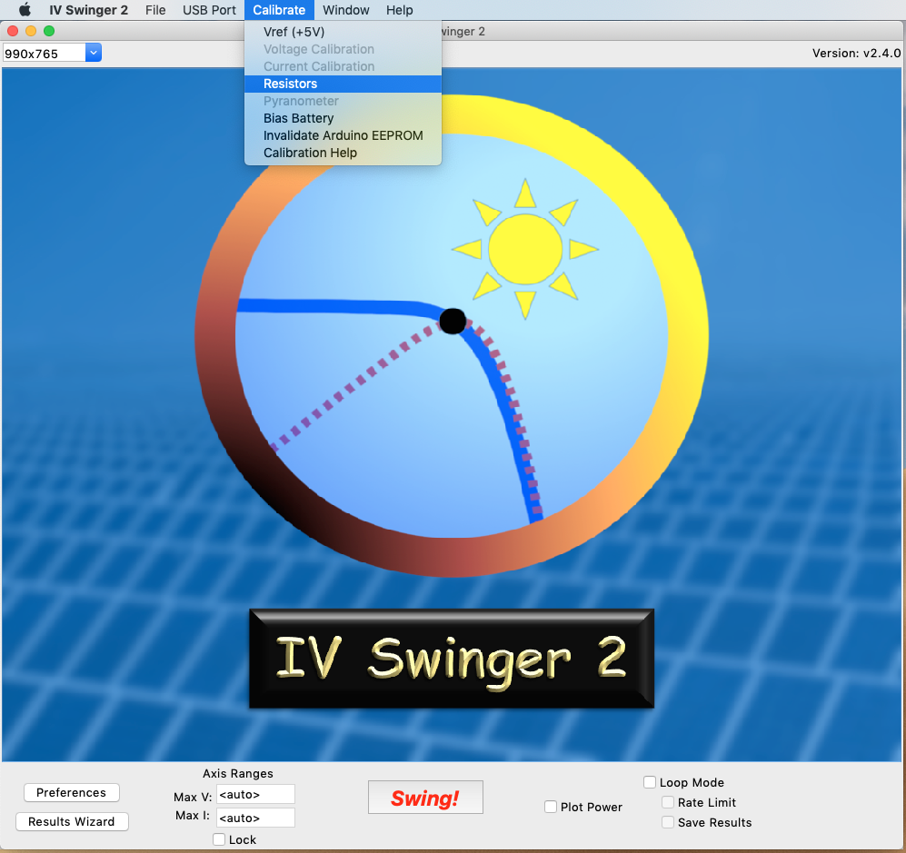The image size is (906, 853).
Task: Click the red close window button
Action: tap(13, 31)
